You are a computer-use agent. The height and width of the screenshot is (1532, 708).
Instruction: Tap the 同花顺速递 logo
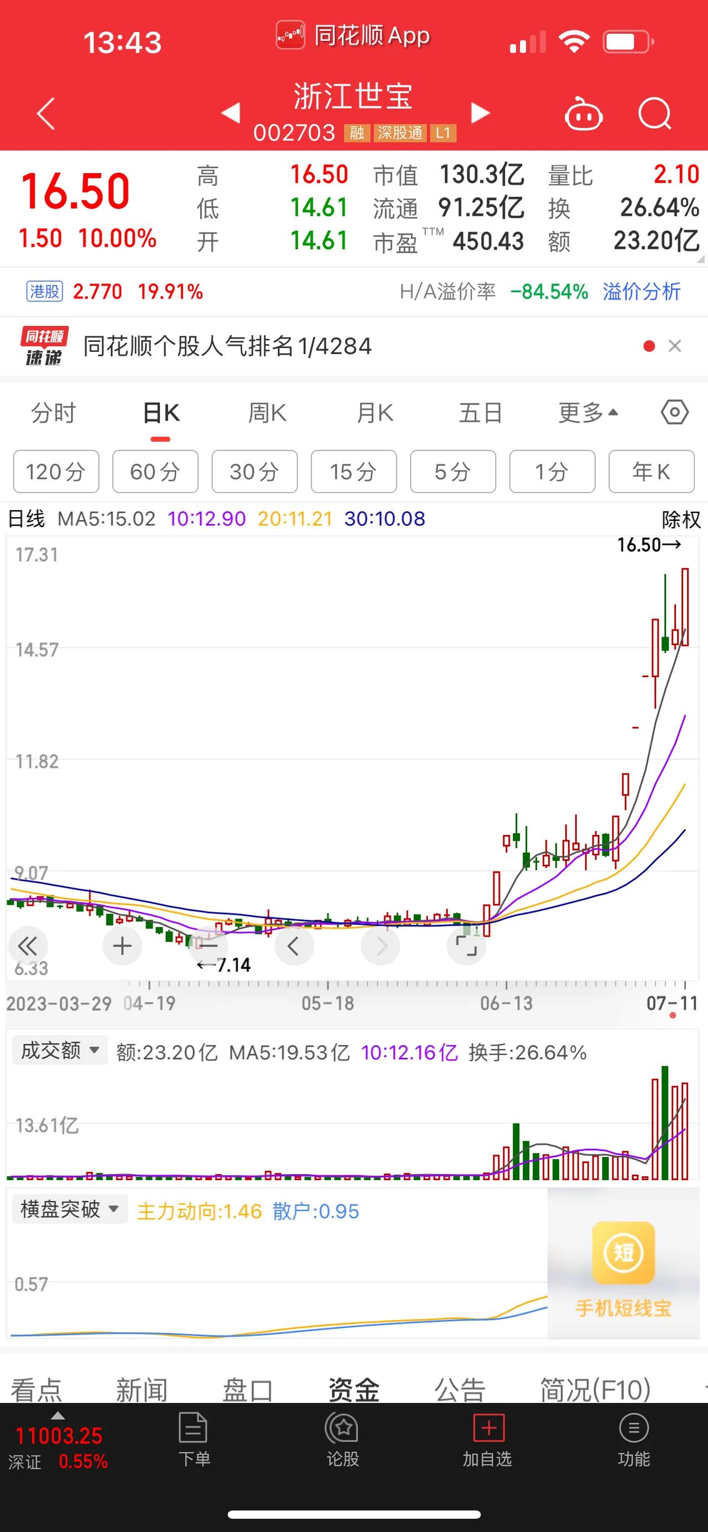(x=44, y=346)
